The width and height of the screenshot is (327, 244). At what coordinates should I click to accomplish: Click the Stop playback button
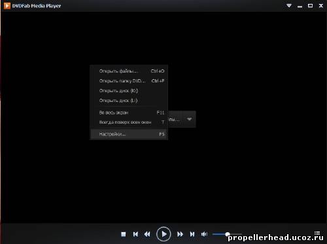tap(124, 234)
